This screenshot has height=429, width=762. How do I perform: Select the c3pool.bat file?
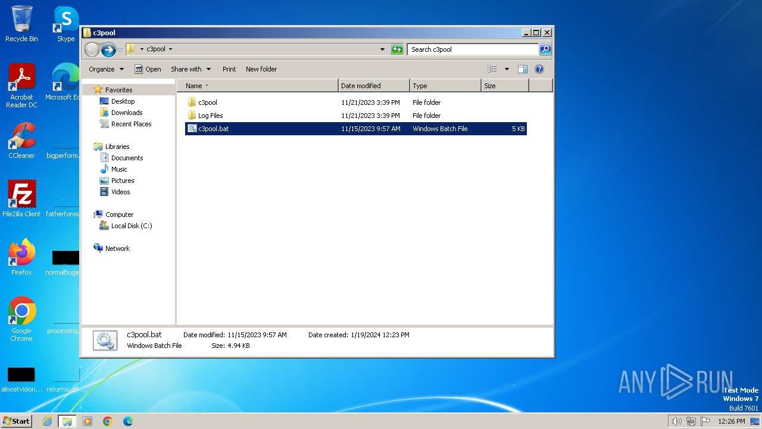pyautogui.click(x=355, y=129)
